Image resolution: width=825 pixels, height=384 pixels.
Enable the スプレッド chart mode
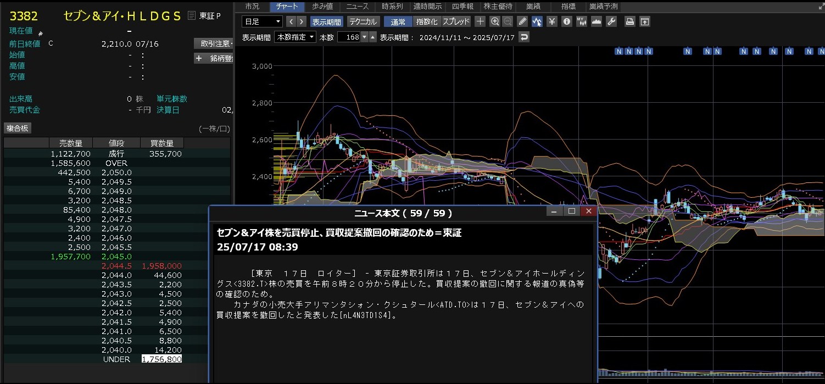[x=456, y=21]
